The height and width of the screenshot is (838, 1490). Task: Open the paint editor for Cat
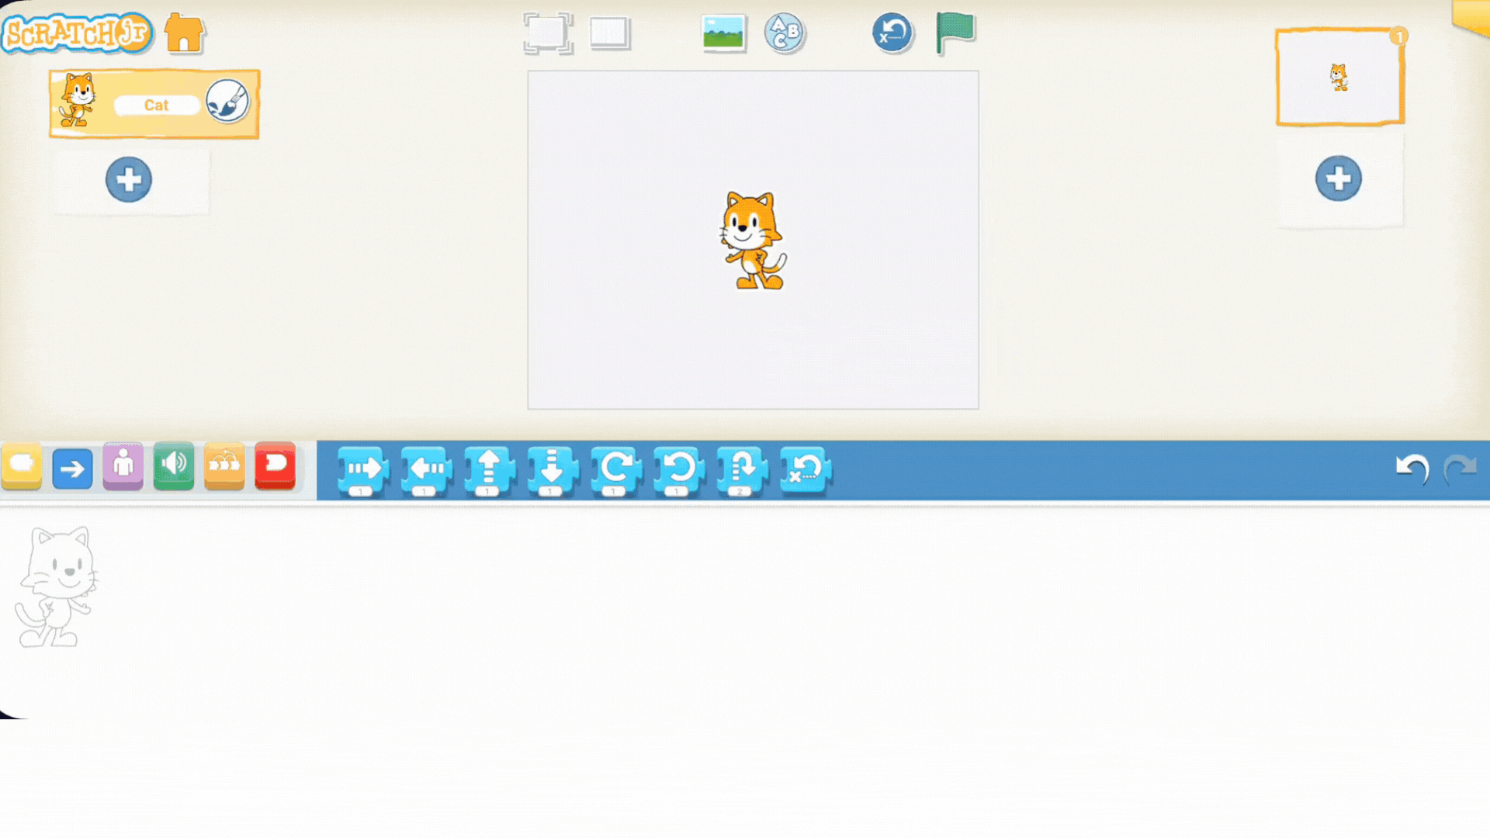[227, 102]
